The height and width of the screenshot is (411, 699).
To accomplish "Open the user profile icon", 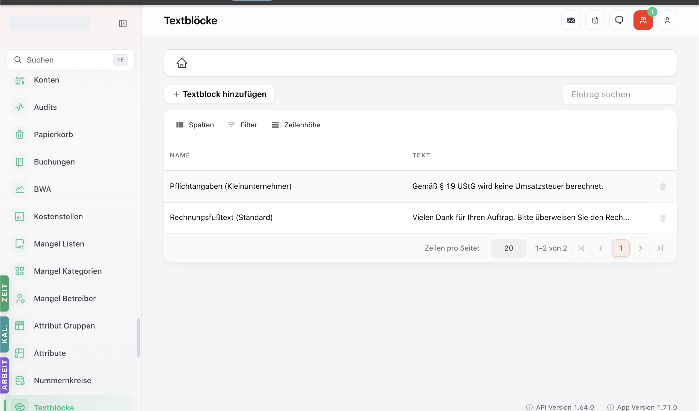I will pos(667,20).
